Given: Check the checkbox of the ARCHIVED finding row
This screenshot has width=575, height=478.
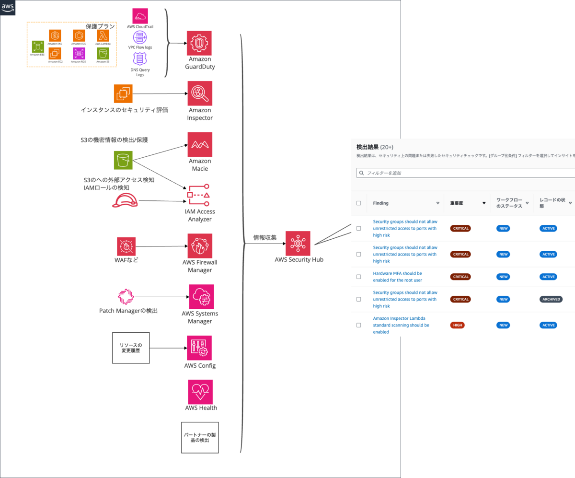Looking at the screenshot, I should pos(358,299).
